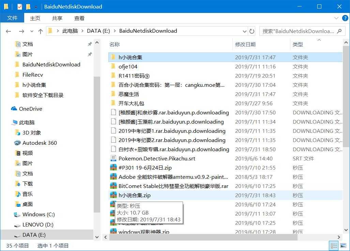Select folder ofje104

click(x=128, y=66)
